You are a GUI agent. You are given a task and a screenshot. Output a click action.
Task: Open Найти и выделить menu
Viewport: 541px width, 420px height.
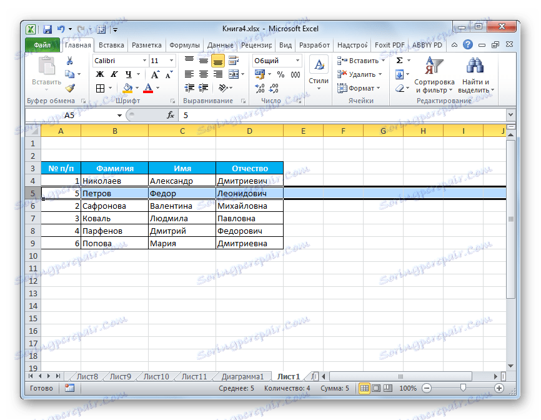[476, 75]
